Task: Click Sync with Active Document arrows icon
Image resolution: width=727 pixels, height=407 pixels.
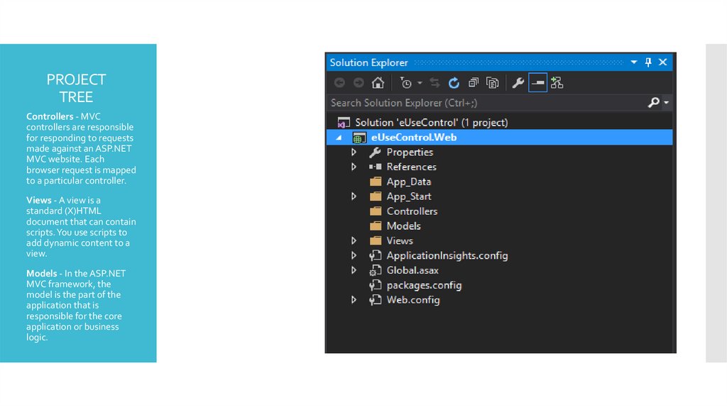Action: click(434, 83)
